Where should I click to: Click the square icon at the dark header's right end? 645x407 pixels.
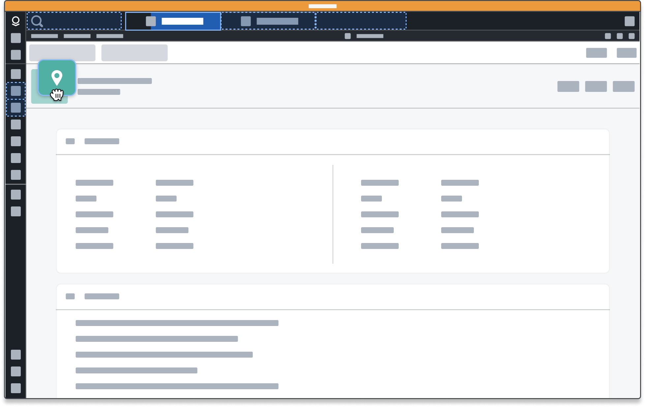tap(630, 21)
